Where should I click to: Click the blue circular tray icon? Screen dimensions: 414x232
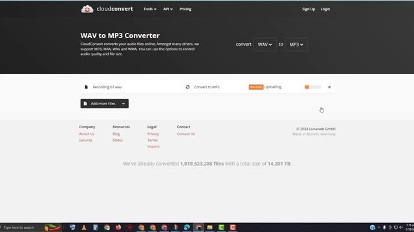point(373,227)
